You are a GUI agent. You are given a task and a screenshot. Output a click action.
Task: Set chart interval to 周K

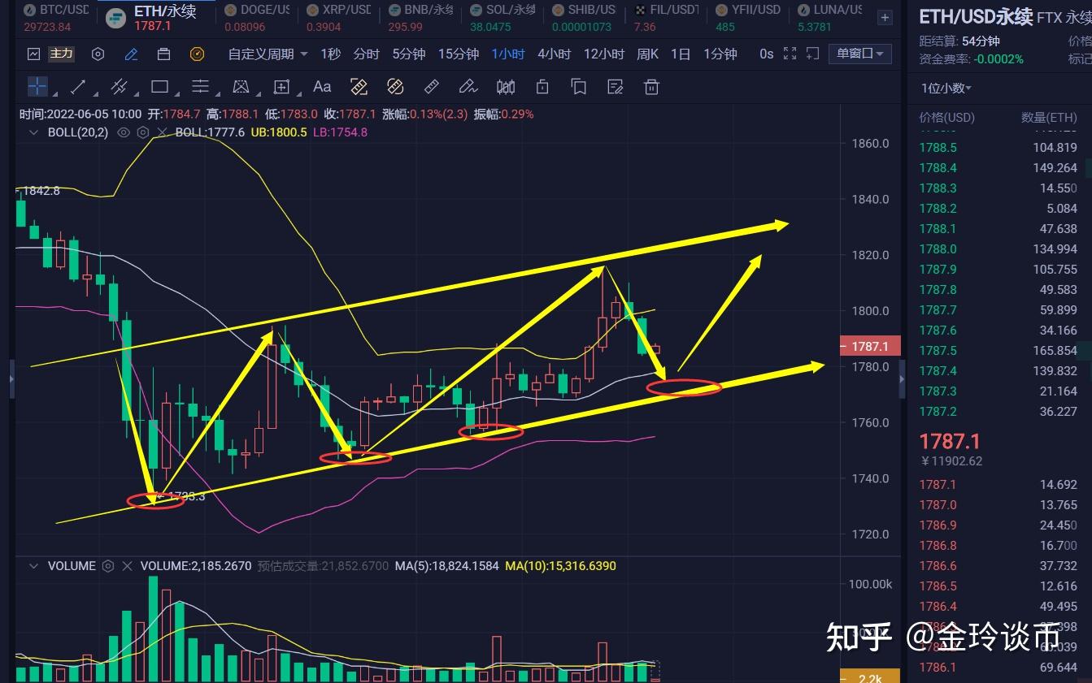tap(647, 54)
